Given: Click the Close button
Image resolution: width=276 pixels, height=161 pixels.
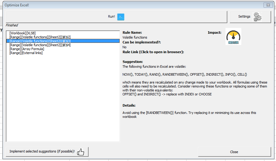Looking at the screenshot, I should (234, 152).
